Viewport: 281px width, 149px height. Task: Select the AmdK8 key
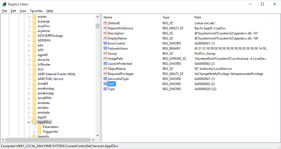pyautogui.click(x=43, y=84)
